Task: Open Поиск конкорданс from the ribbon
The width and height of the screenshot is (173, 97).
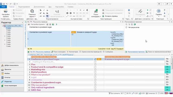Action: 96,13
